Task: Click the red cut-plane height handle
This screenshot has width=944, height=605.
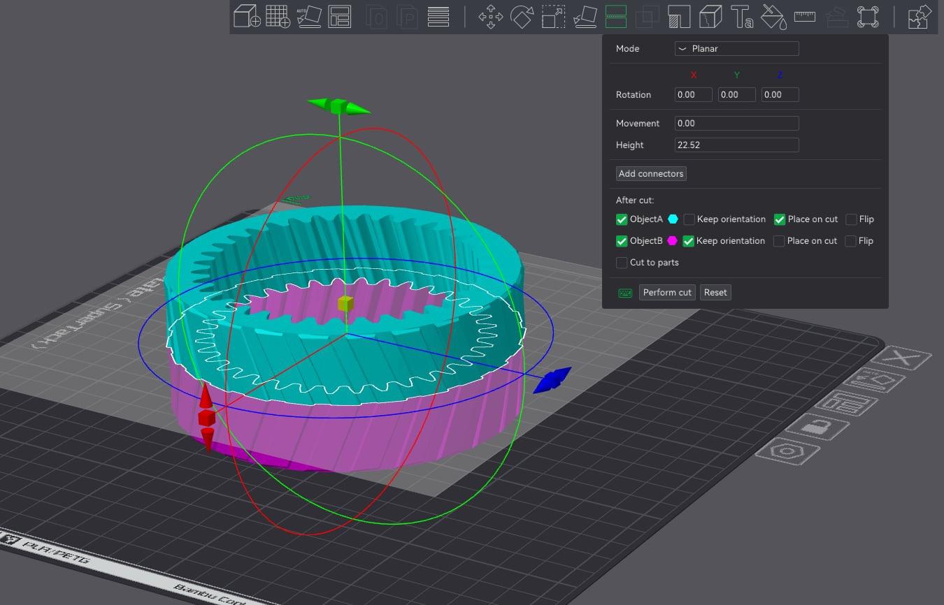Action: (206, 418)
